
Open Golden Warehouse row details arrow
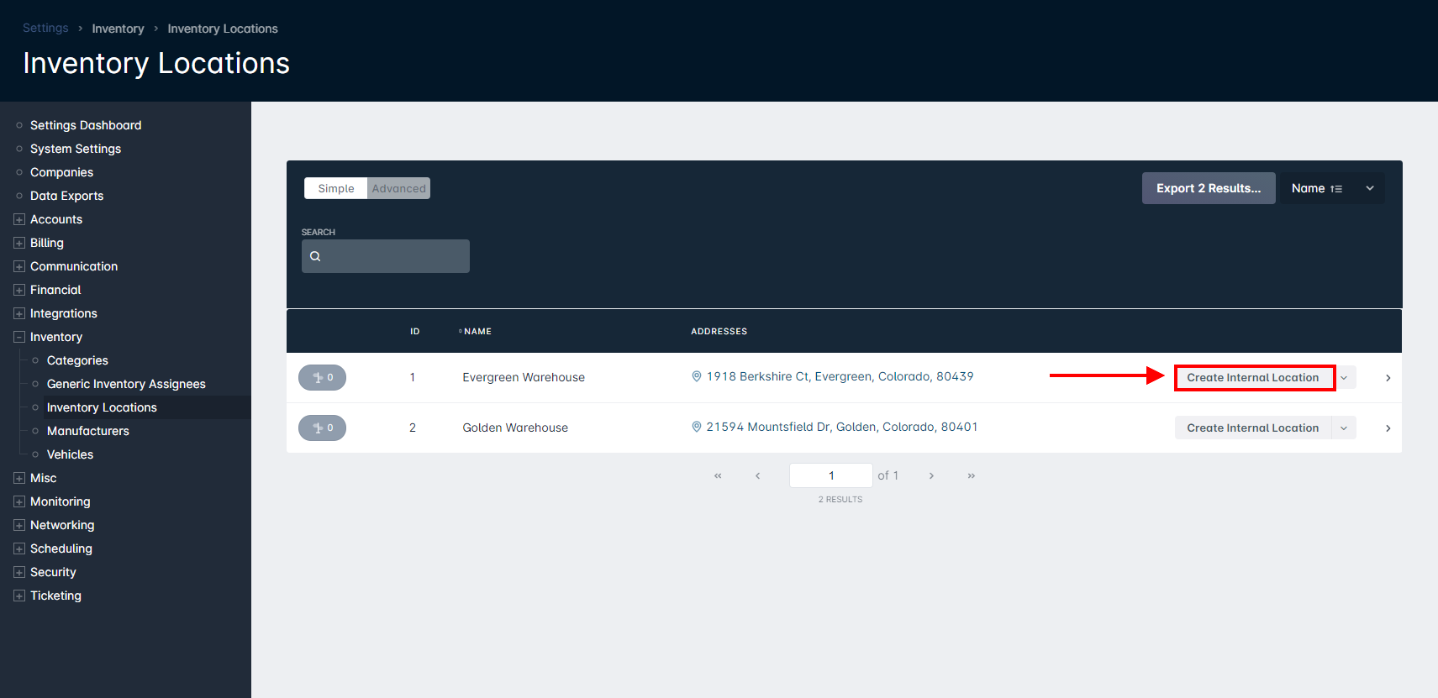1388,428
